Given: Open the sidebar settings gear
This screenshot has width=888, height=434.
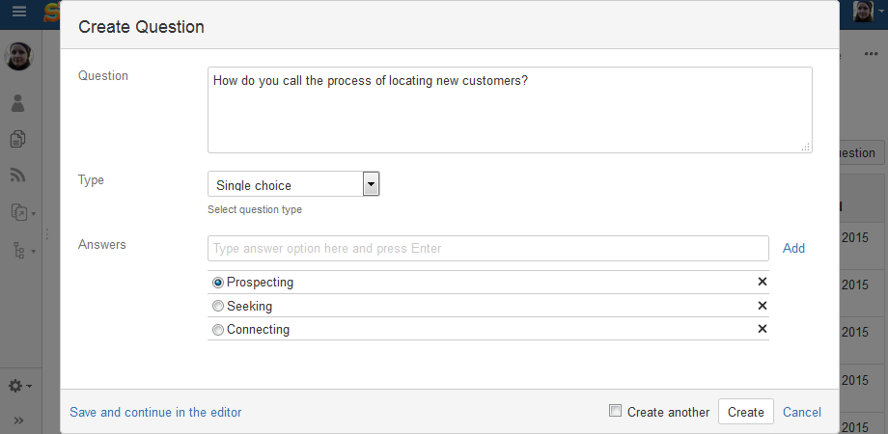Looking at the screenshot, I should coord(17,386).
